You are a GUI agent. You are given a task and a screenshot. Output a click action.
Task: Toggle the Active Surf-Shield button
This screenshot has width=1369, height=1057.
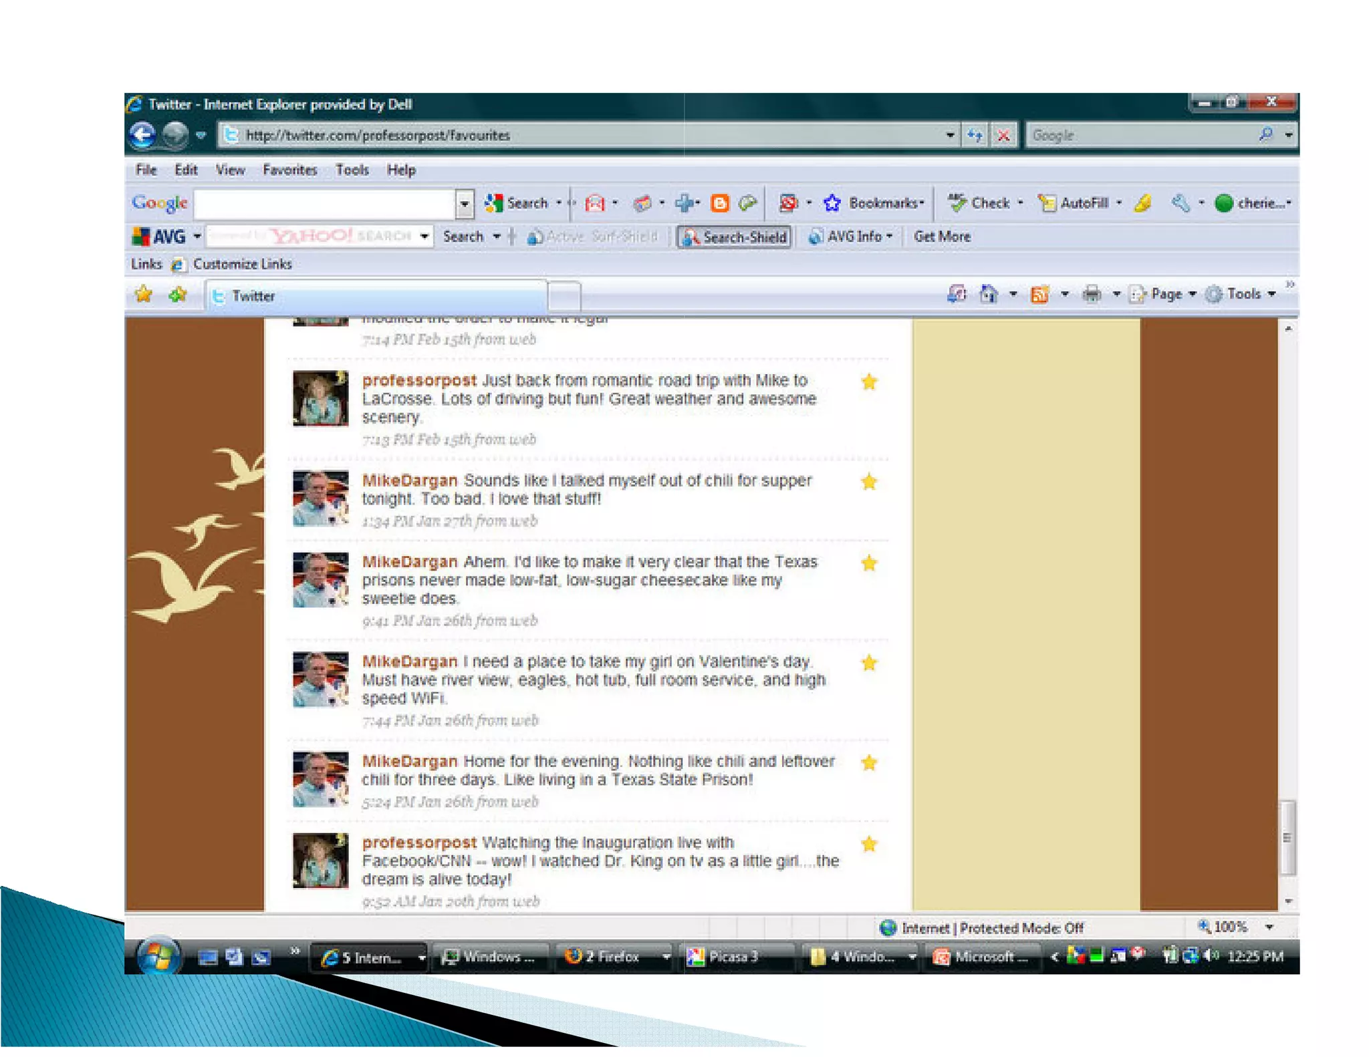pos(593,237)
